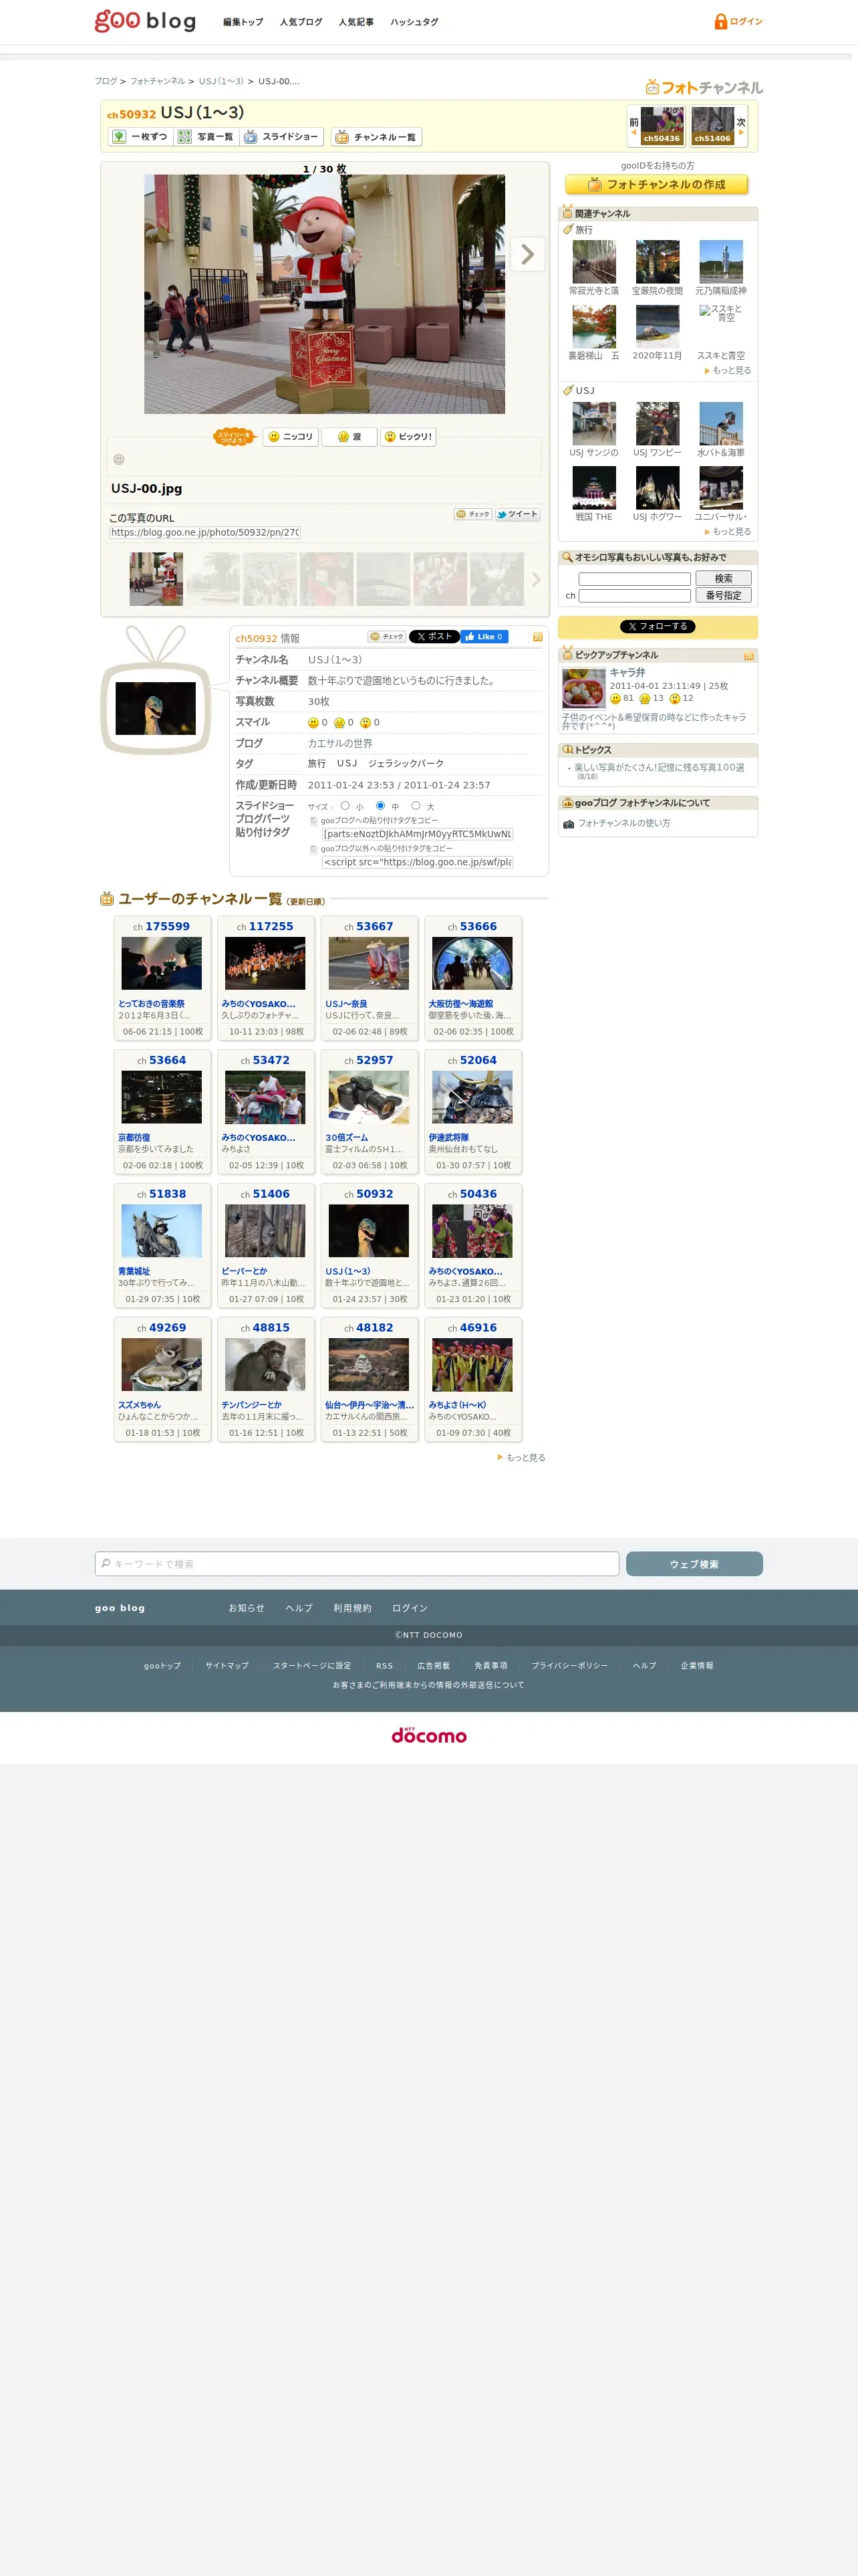Open the 楽しい写真がたくさん topics link
This screenshot has width=858, height=2576.
[660, 768]
